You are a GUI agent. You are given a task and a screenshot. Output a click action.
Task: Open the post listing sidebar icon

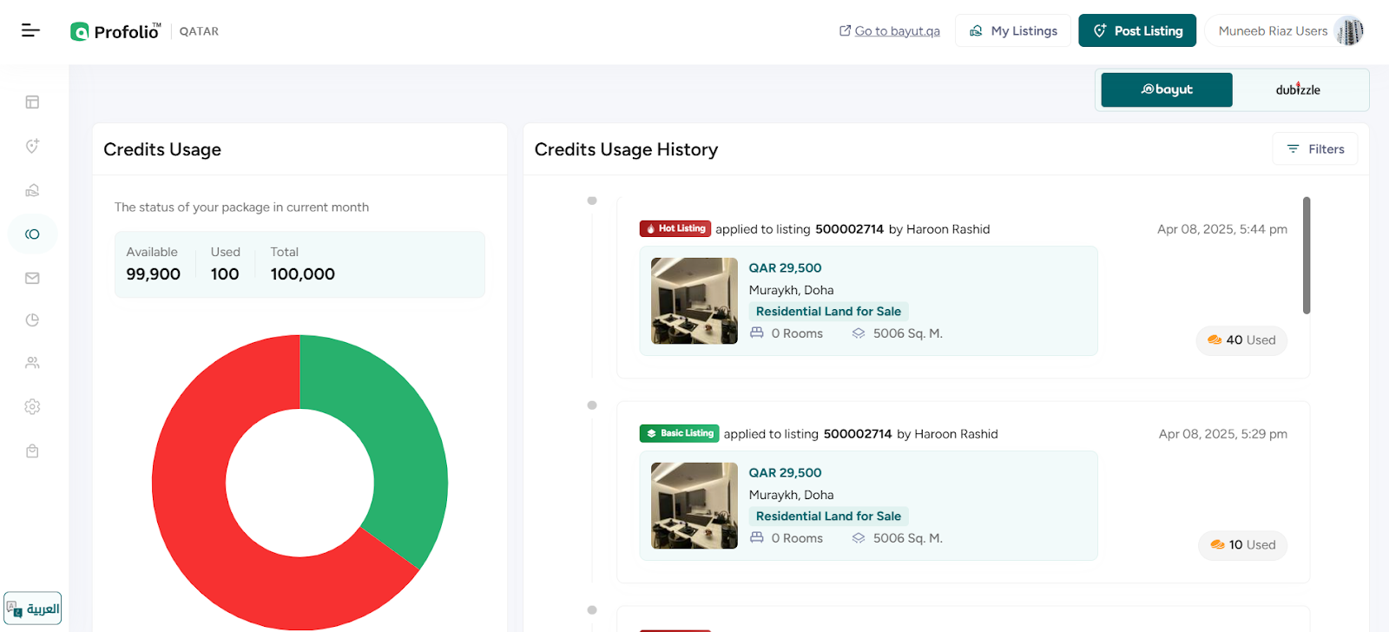point(32,146)
